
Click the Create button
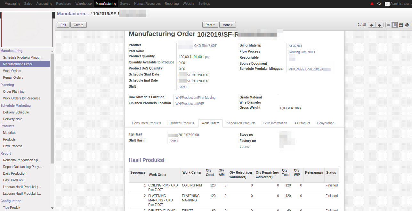[78, 25]
